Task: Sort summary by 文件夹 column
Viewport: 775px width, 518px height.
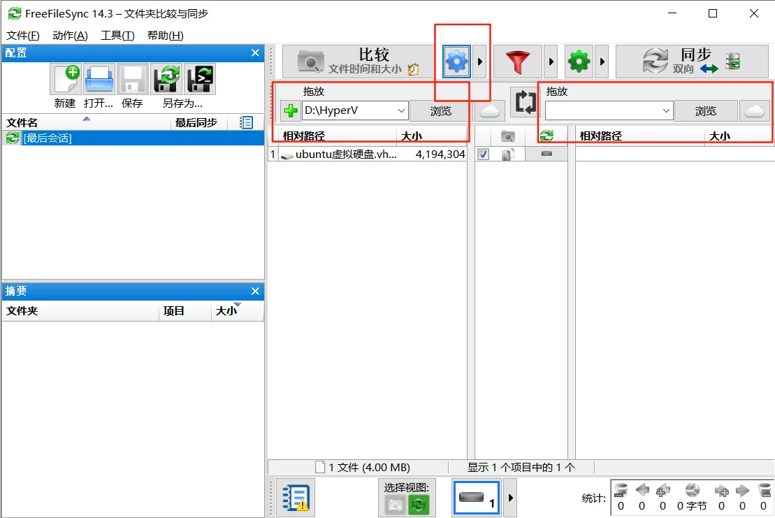Action: pos(80,311)
